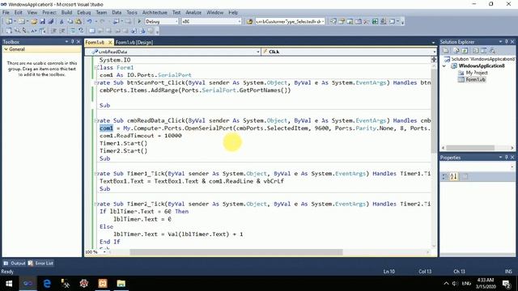Click View Designer icon in Solution Explorer

pyautogui.click(x=484, y=50)
